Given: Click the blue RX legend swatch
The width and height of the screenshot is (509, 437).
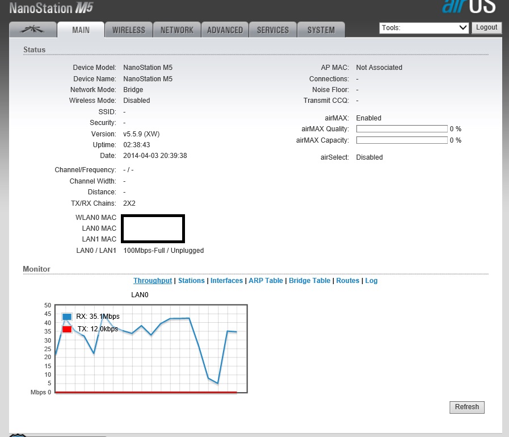Looking at the screenshot, I should (x=67, y=317).
